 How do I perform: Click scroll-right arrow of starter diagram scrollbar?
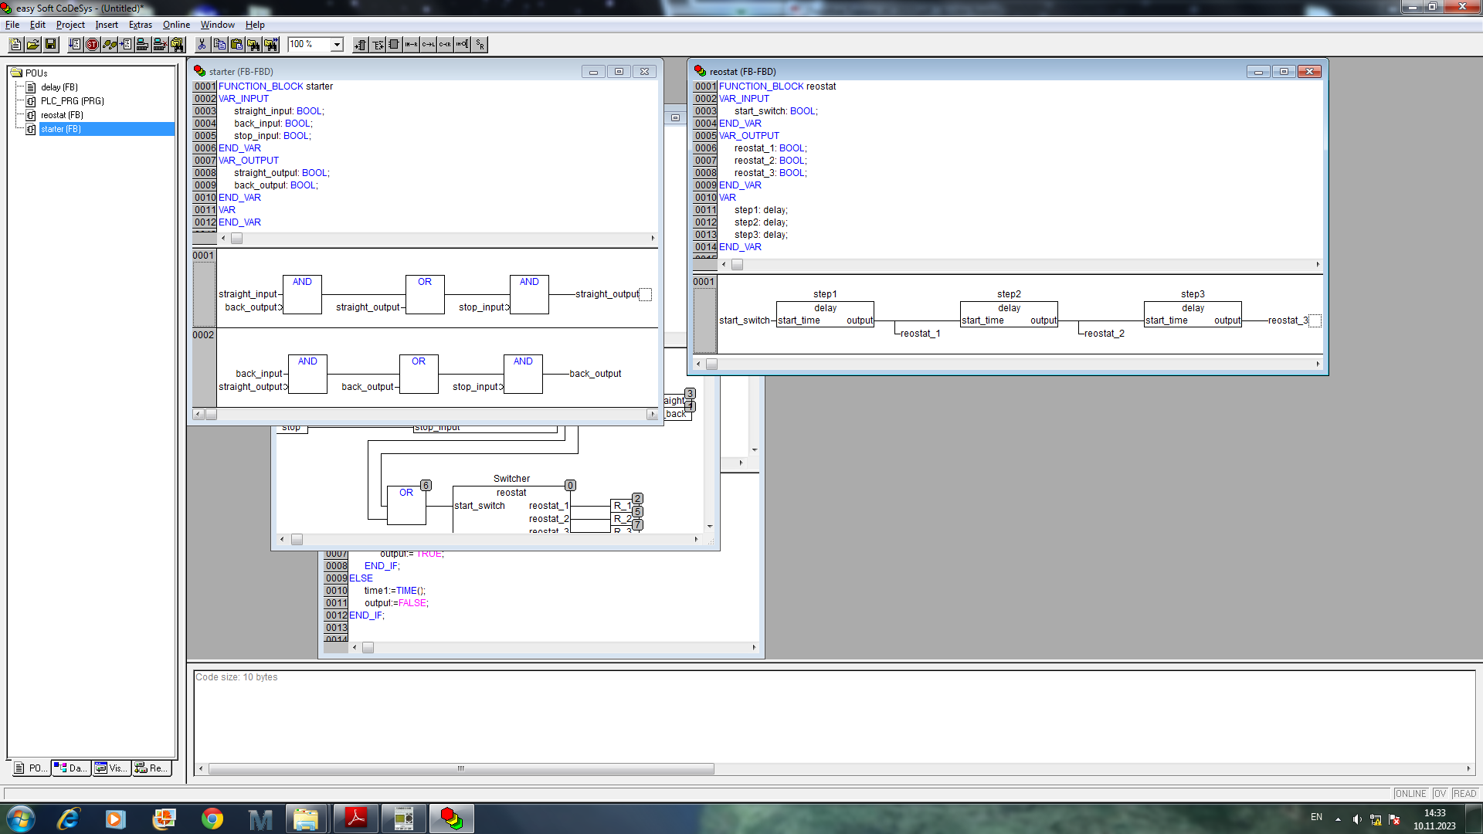click(652, 415)
